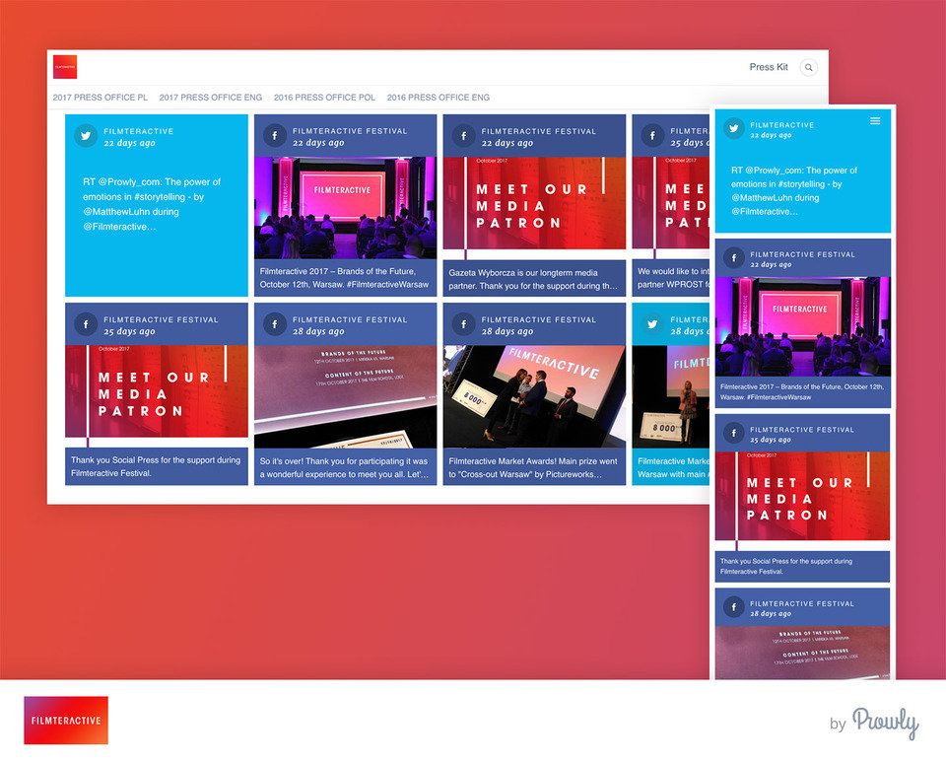Click the search magnifier icon in header
The height and width of the screenshot is (762, 946).
point(809,68)
